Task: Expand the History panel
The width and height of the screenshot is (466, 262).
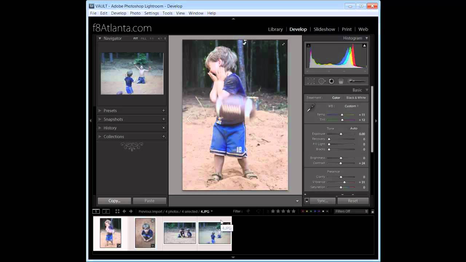Action: (x=100, y=128)
